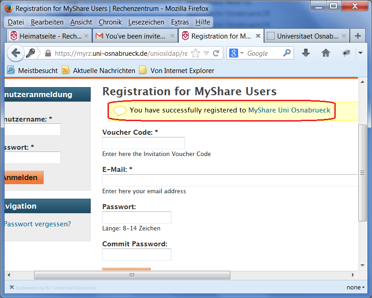Switch to the Universitaet Osnab... tab

[307, 36]
